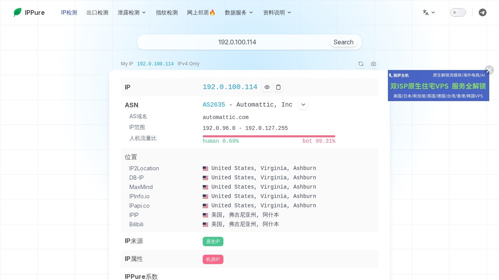Open the 指纹检测 menu item
The image size is (499, 280).
click(167, 12)
